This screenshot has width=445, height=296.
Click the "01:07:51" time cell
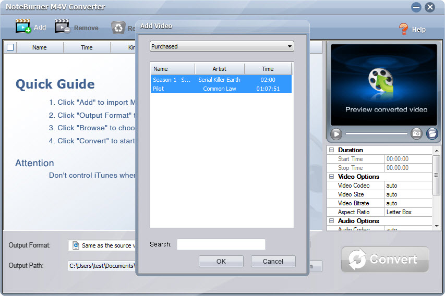tap(268, 89)
